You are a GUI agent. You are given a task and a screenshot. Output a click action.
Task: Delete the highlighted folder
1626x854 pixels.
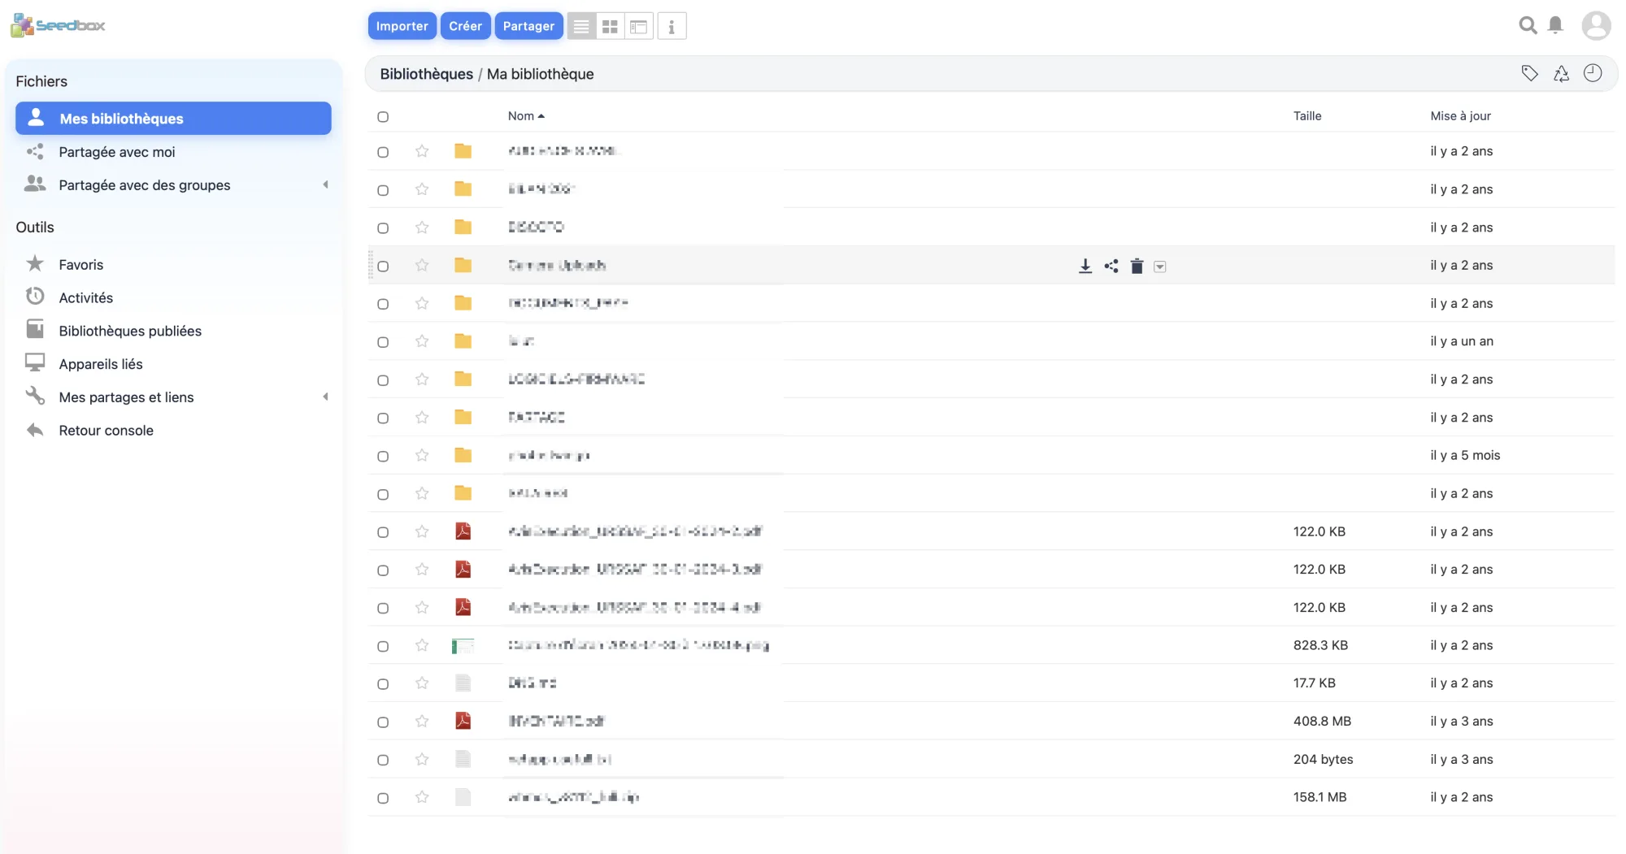click(x=1137, y=266)
